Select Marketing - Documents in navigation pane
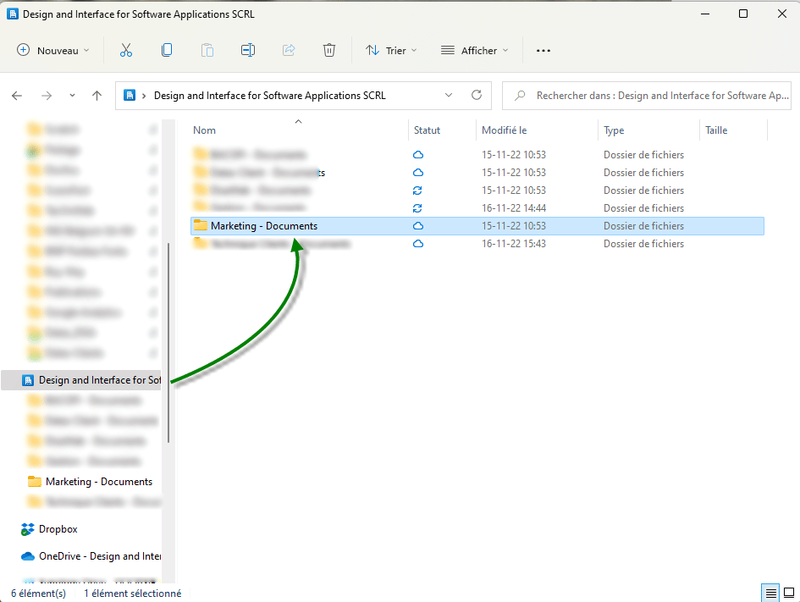The image size is (800, 602). 90,482
